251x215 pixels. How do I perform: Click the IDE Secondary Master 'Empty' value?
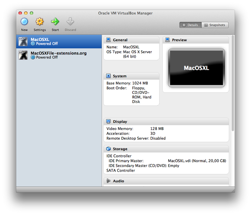click(x=173, y=166)
